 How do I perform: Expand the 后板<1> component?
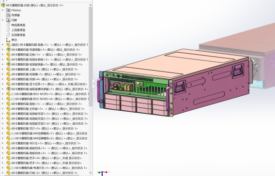[2, 55]
